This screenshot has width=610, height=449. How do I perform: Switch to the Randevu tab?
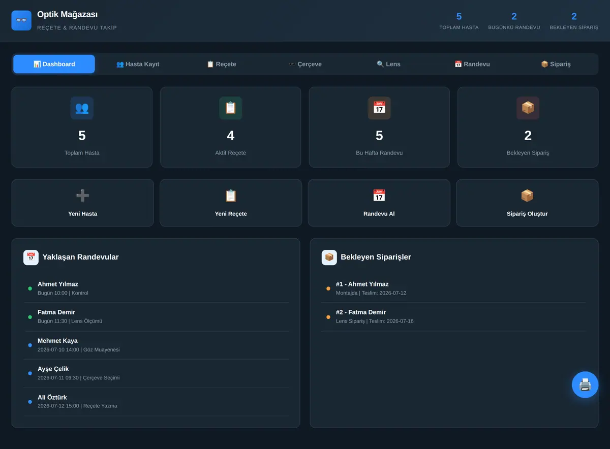pos(472,64)
